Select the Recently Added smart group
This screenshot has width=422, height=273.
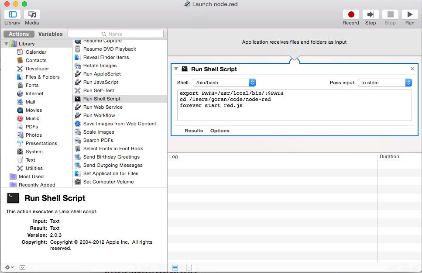pyautogui.click(x=37, y=185)
